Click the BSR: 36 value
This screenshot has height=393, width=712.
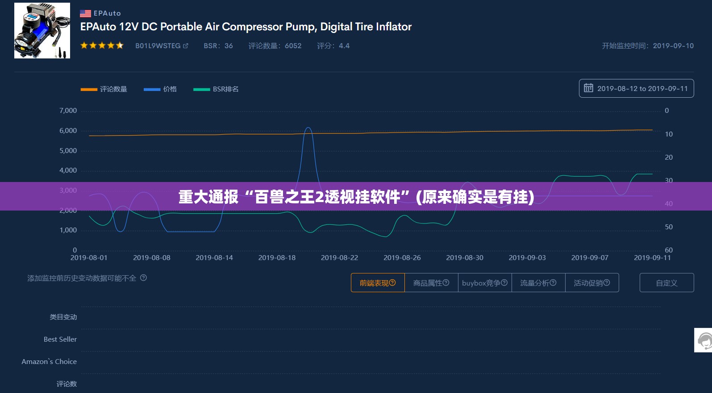(218, 46)
